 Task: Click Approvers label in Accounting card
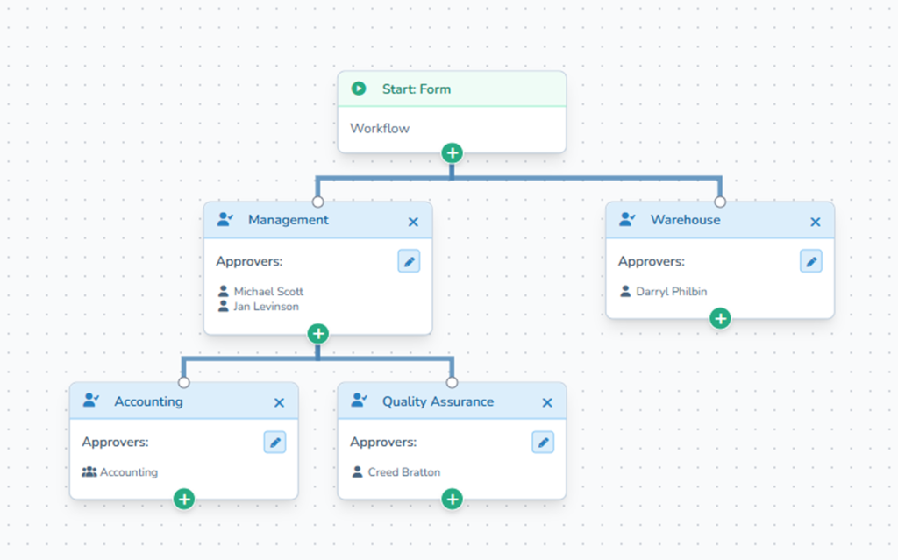coord(115,442)
